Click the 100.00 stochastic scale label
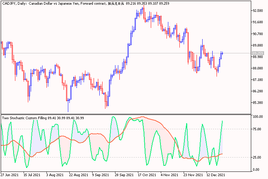268x179 pixels. pyautogui.click(x=258, y=117)
